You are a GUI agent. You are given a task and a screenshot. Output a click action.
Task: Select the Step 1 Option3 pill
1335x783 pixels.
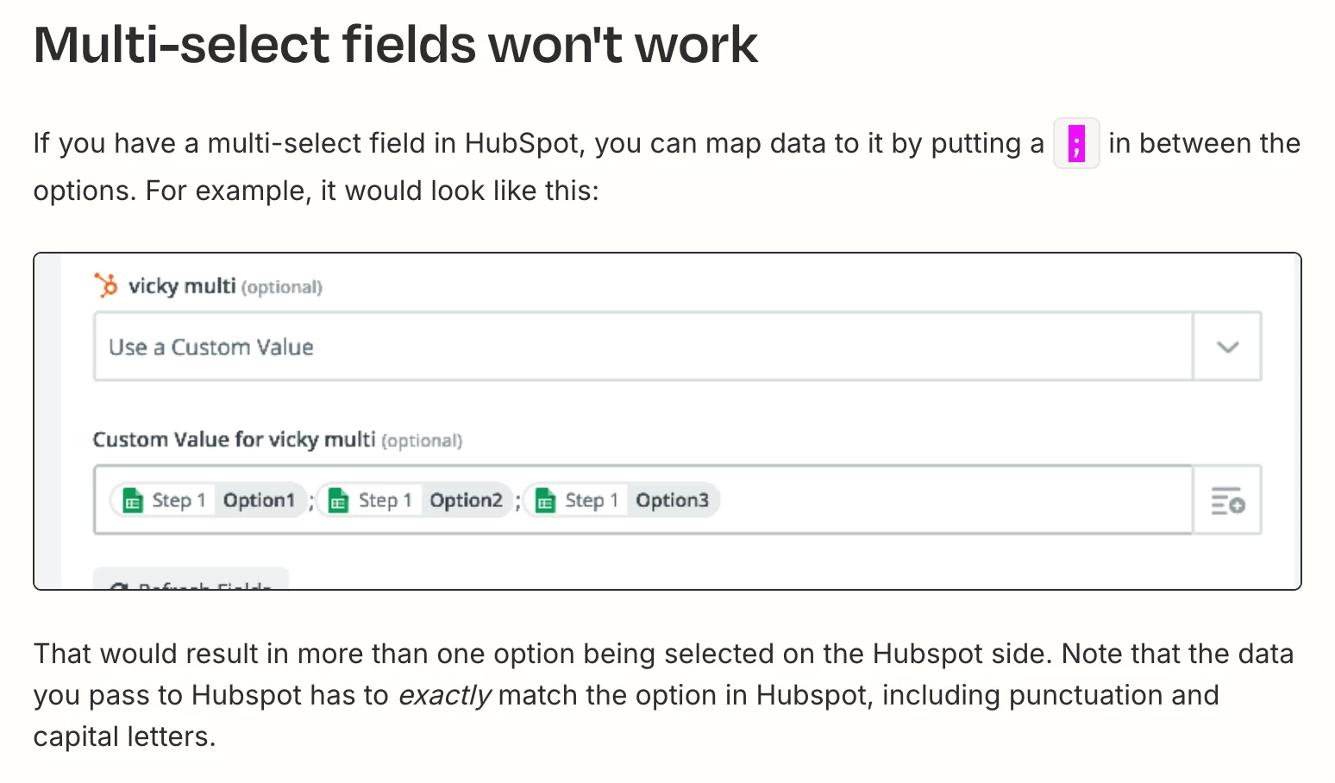(622, 500)
